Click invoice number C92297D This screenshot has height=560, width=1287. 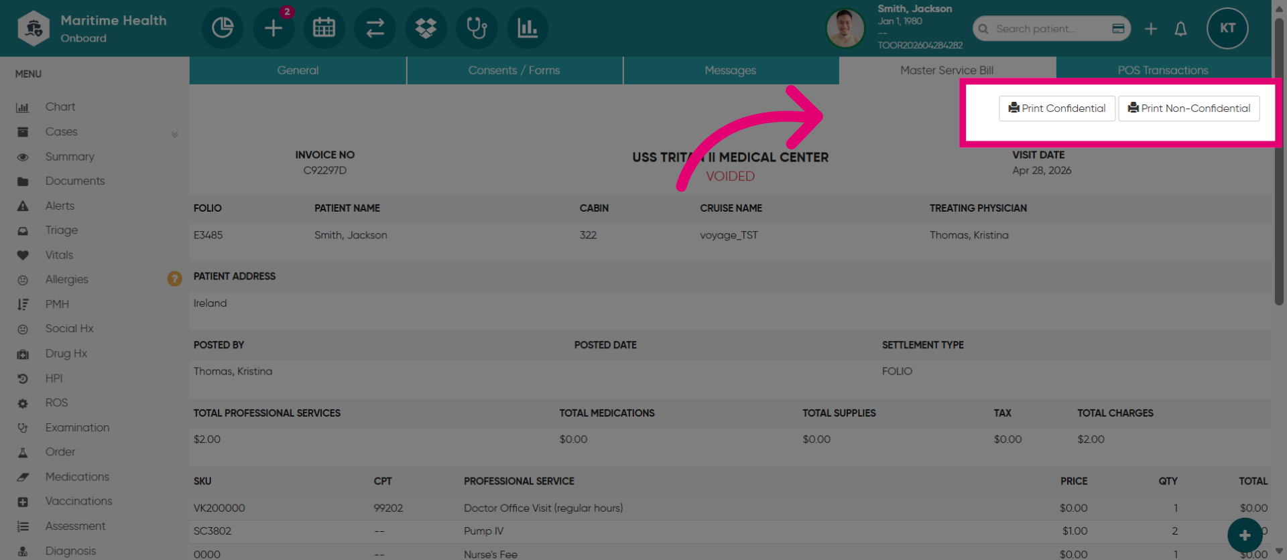pyautogui.click(x=325, y=170)
